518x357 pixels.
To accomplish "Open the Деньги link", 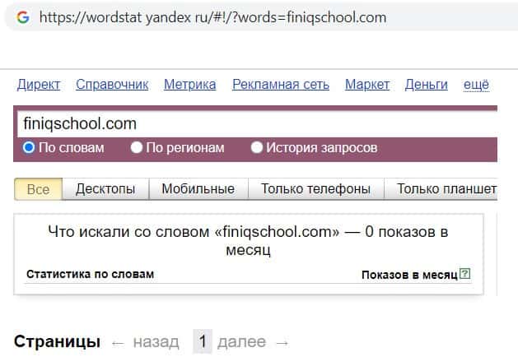I will tap(427, 85).
